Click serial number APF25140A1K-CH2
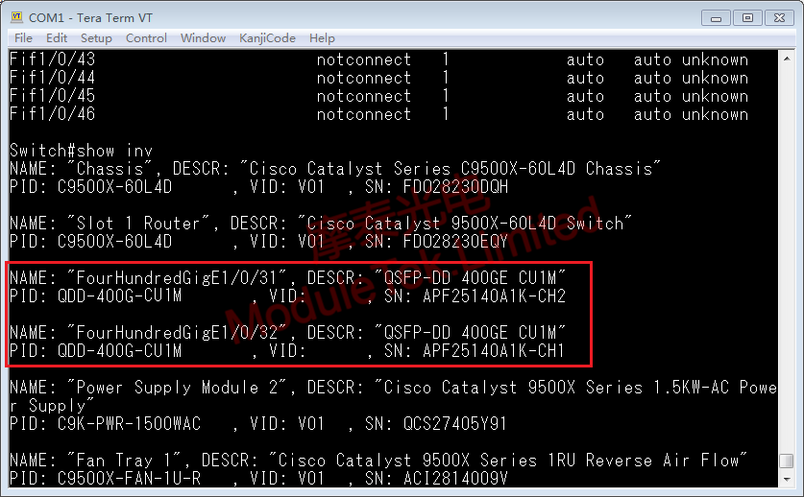The width and height of the screenshot is (804, 497). (x=495, y=296)
